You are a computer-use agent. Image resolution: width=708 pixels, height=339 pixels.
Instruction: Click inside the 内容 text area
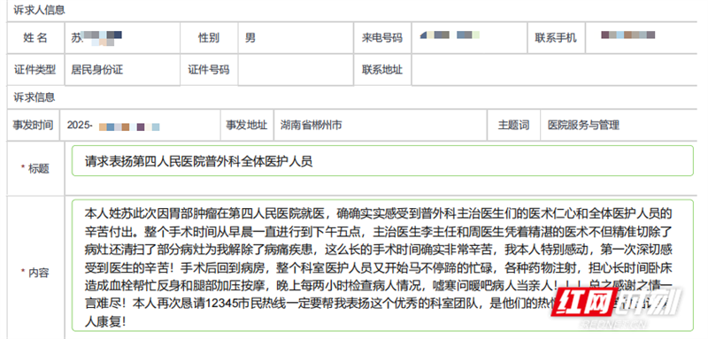(382, 266)
